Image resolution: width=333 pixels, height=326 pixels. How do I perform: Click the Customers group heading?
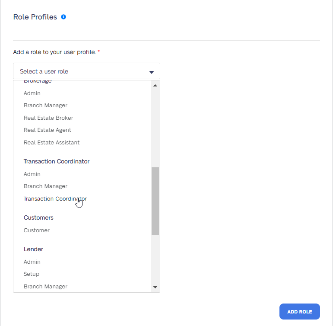(x=38, y=218)
